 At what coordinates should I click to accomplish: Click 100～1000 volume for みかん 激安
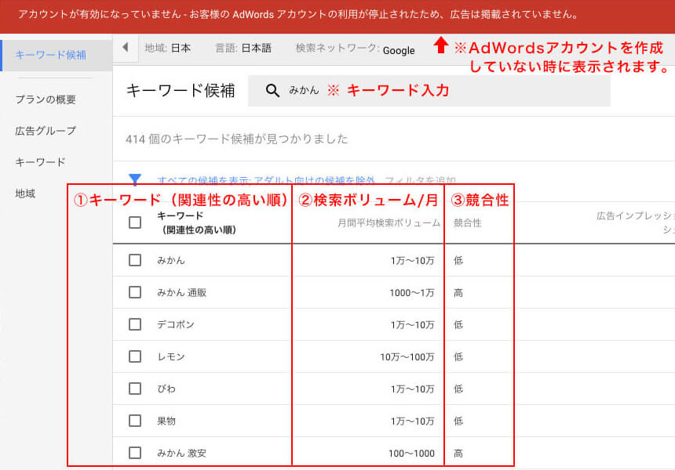(411, 454)
